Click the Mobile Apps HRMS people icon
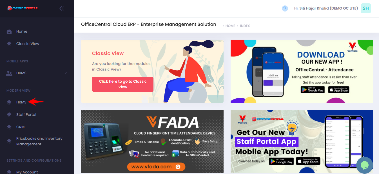 point(9,73)
